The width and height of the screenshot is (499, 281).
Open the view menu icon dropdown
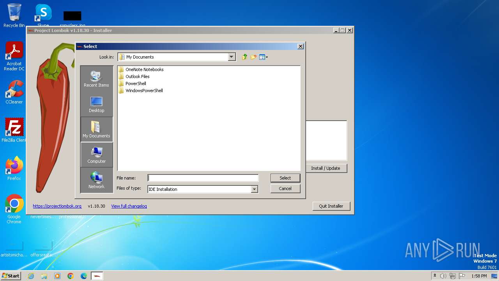click(264, 57)
